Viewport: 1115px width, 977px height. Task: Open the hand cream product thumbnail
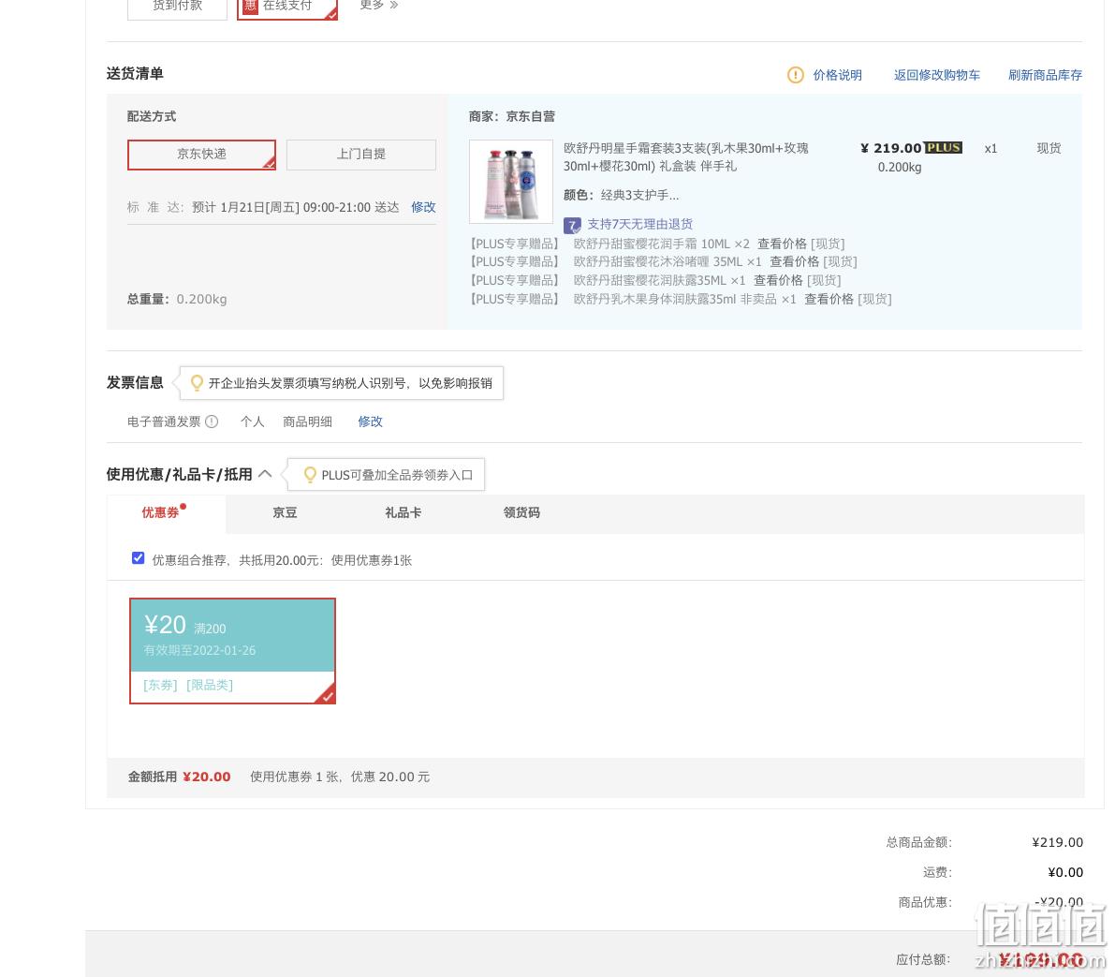tap(510, 182)
